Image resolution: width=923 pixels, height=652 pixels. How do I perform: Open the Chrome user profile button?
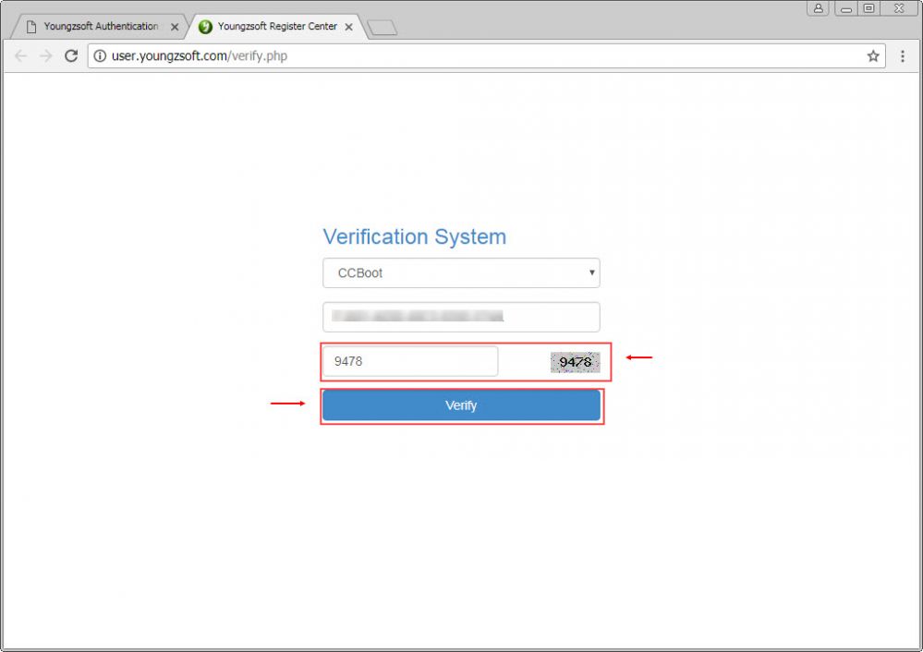[819, 8]
